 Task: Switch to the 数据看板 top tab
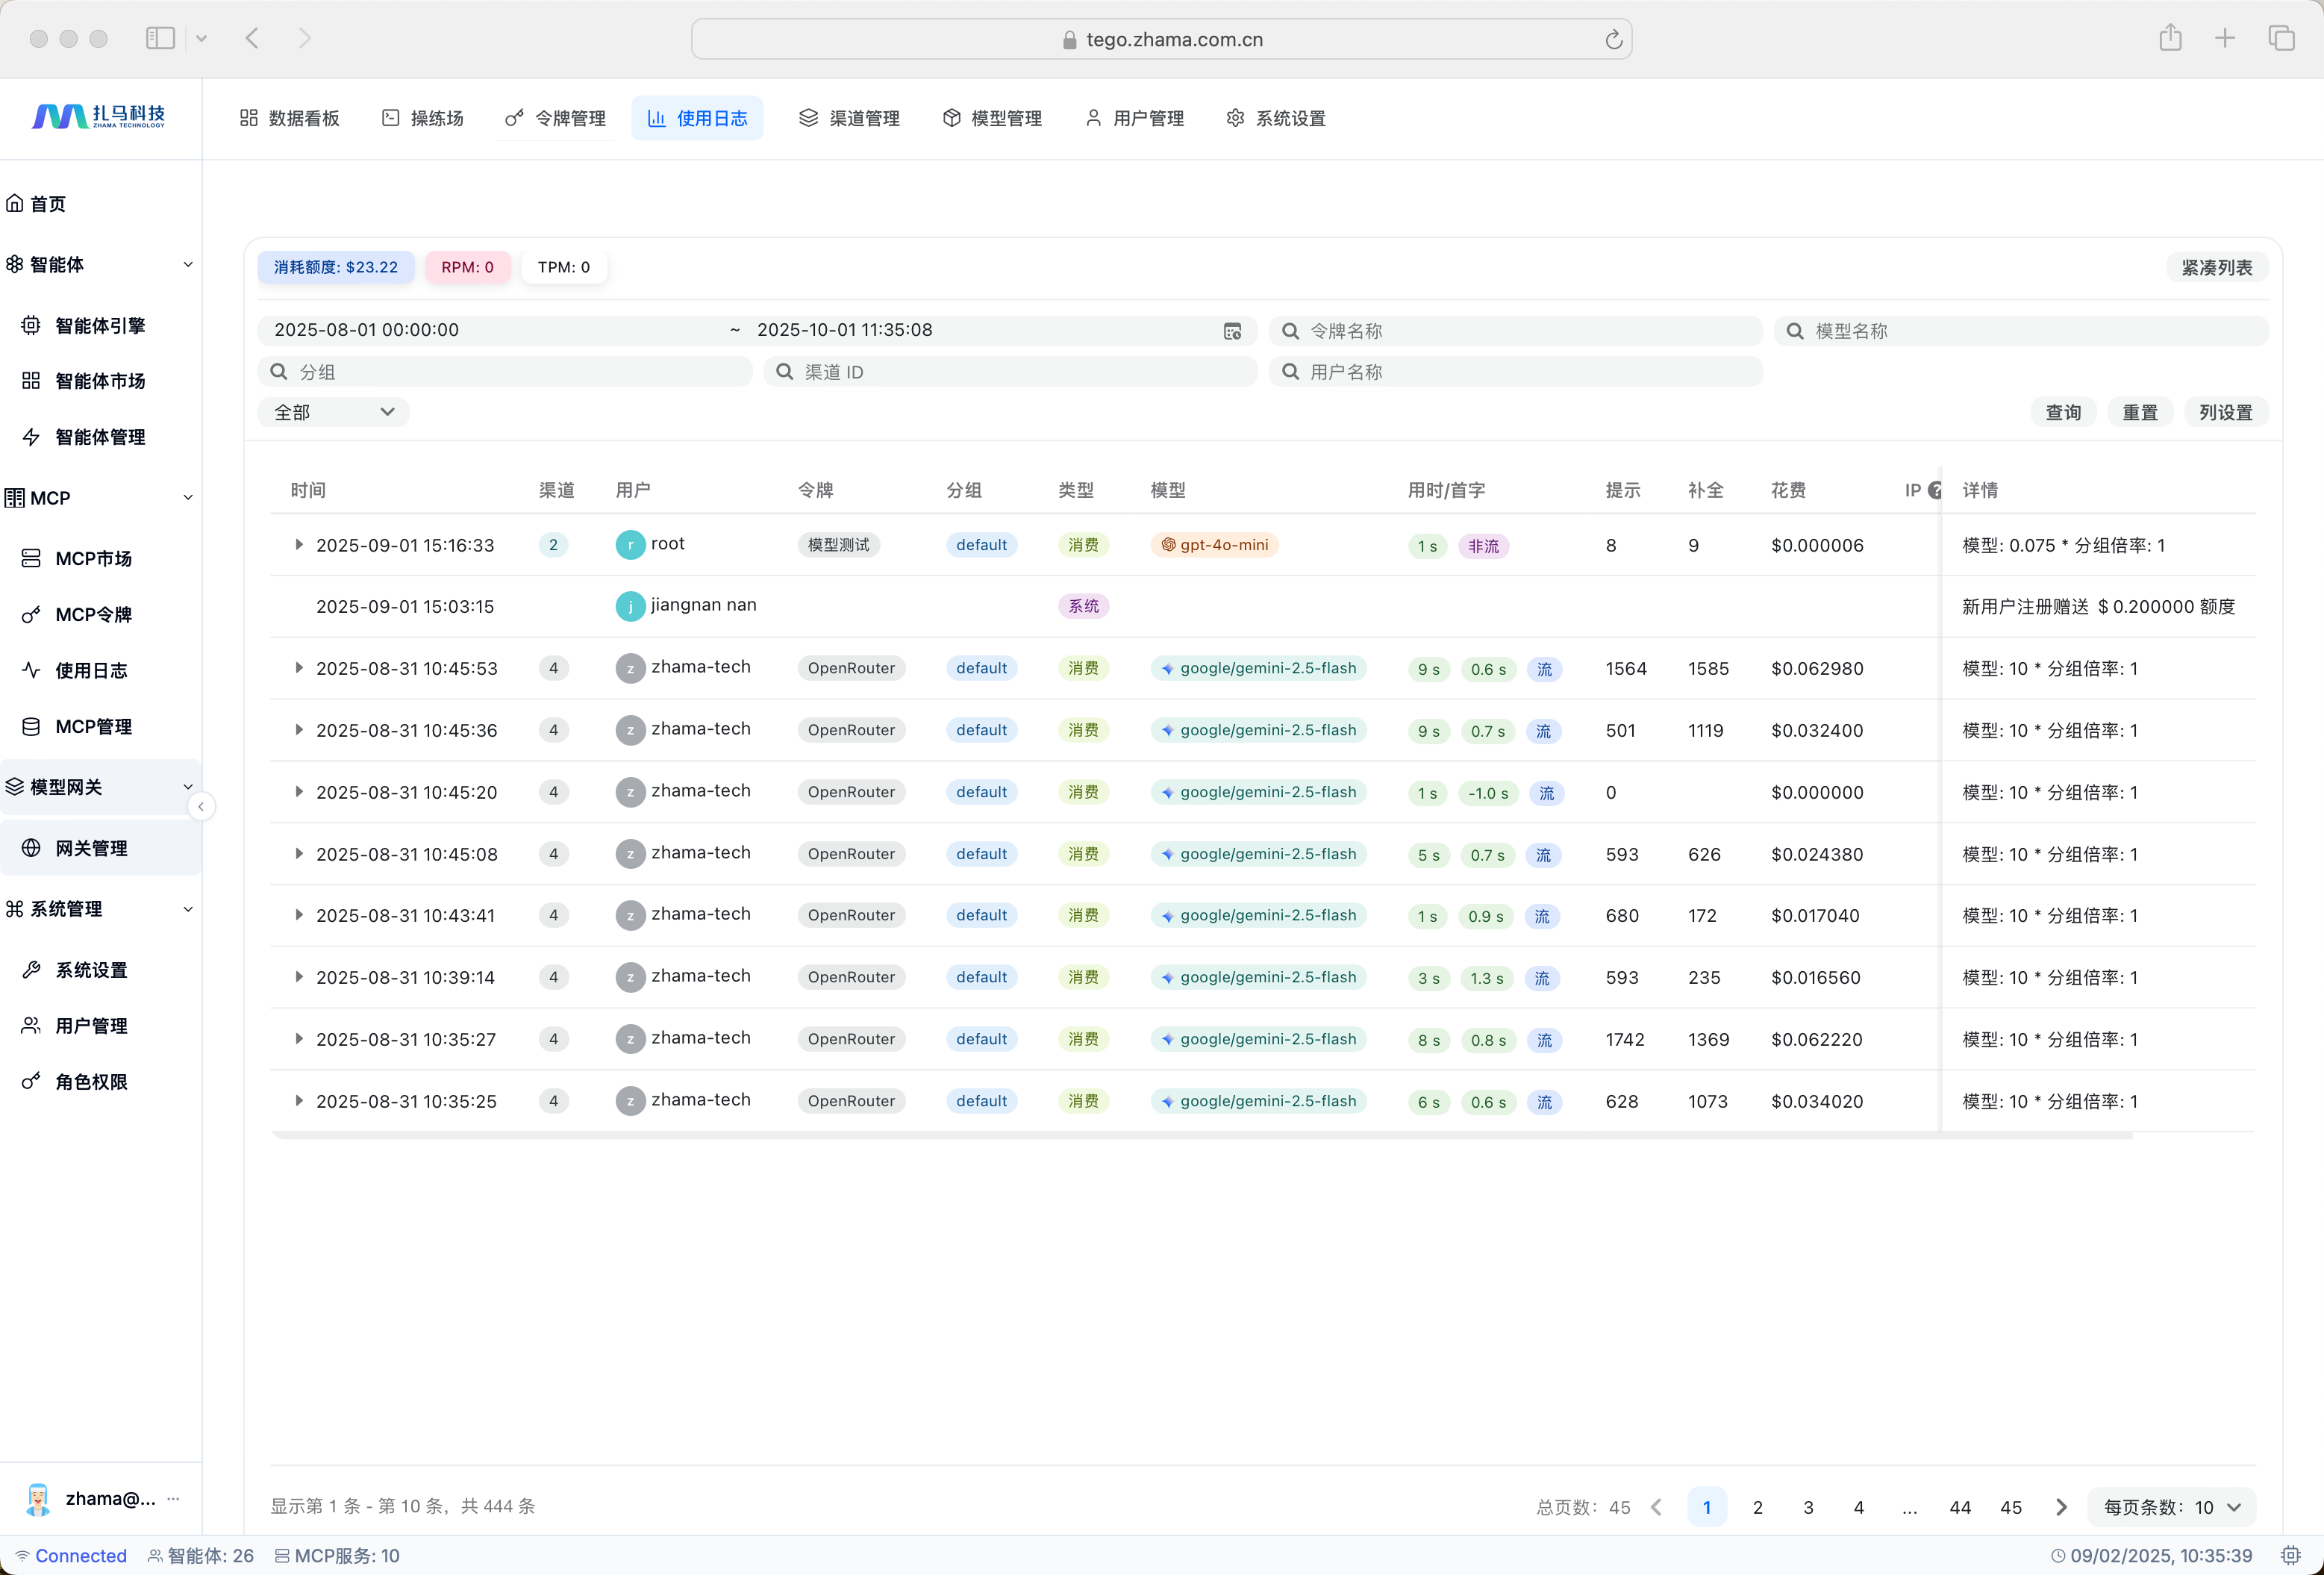[290, 118]
